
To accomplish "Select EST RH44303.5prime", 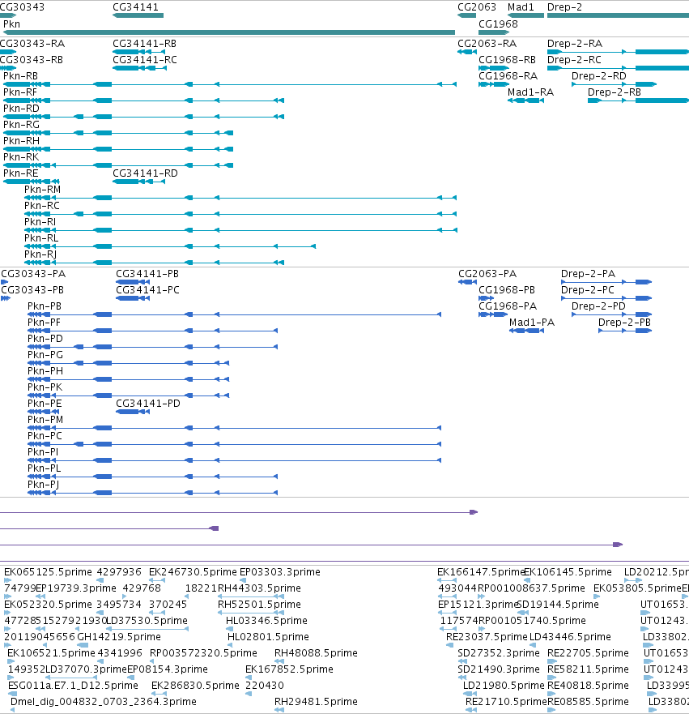I will pos(259,588).
